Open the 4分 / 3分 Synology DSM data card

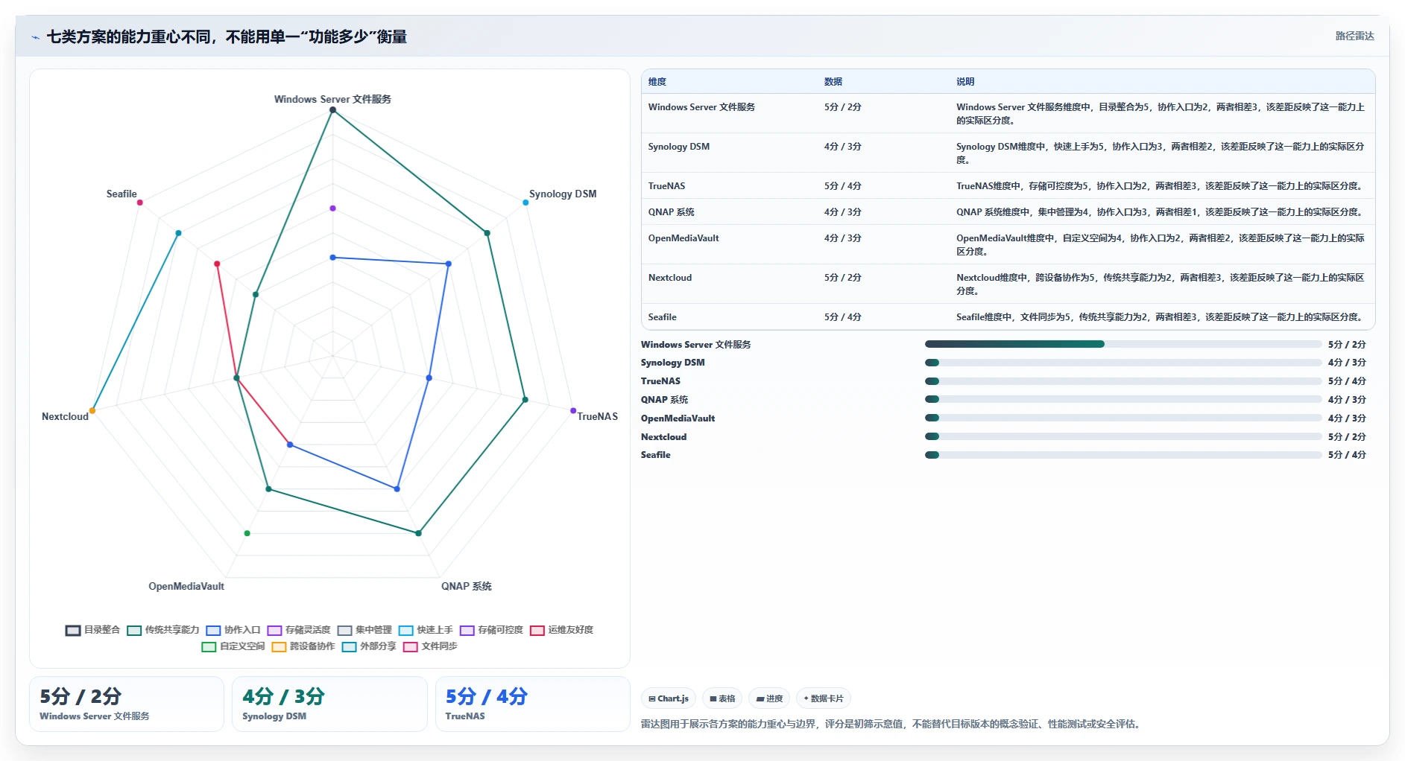pos(329,704)
